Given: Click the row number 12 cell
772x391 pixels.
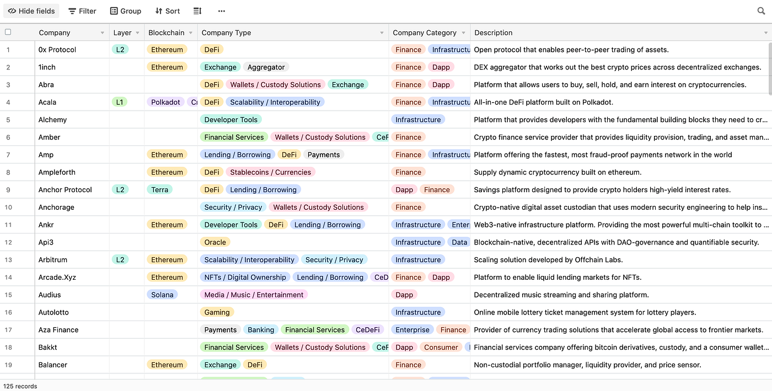Looking at the screenshot, I should pos(8,242).
